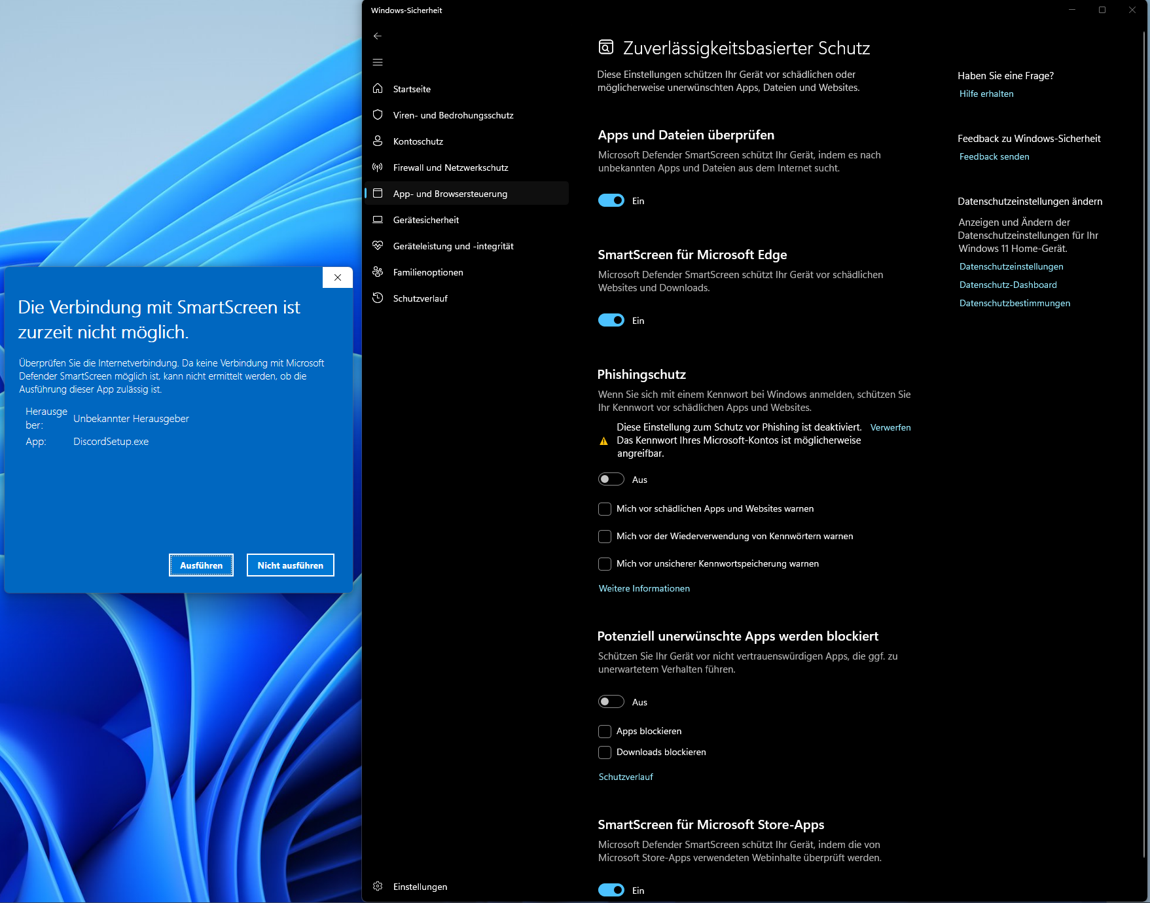The height and width of the screenshot is (903, 1150).
Task: Click the back arrow in Windows-Sicherheit
Action: [x=378, y=36]
